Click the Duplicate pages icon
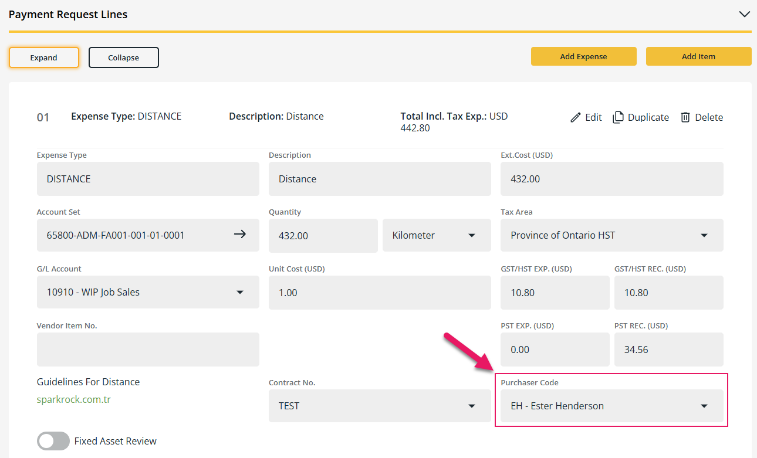Image resolution: width=757 pixels, height=458 pixels. click(618, 117)
